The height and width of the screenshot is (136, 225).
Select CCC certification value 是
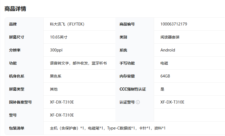(162, 89)
